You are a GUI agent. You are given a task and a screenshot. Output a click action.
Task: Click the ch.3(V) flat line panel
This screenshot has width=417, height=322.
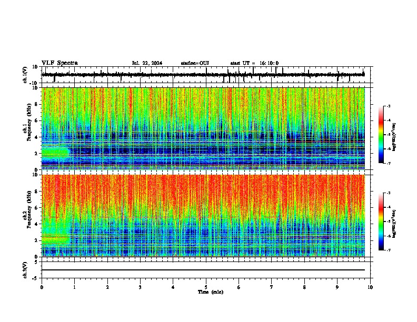click(x=206, y=270)
